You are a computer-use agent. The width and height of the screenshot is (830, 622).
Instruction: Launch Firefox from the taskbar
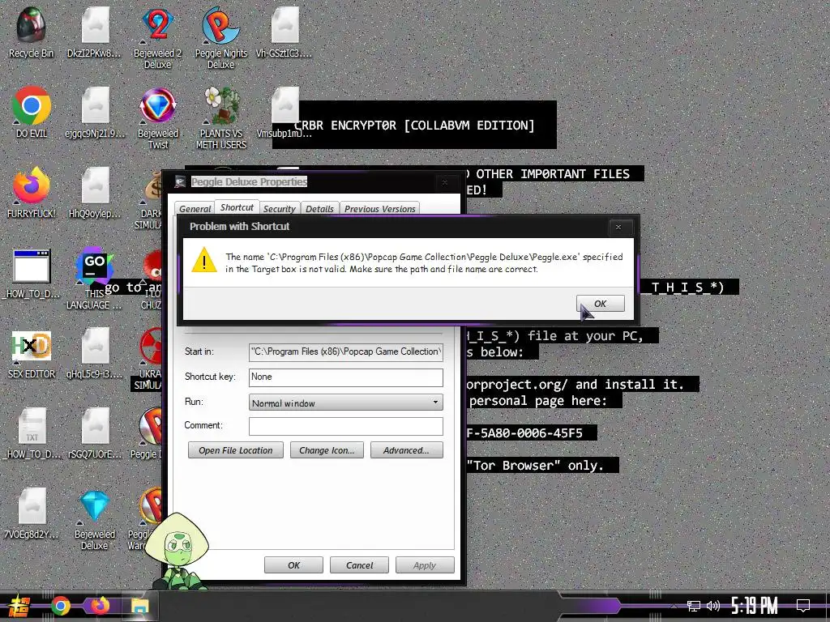tap(100, 606)
